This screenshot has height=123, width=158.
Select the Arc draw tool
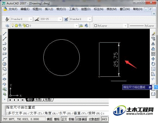coord(4,59)
